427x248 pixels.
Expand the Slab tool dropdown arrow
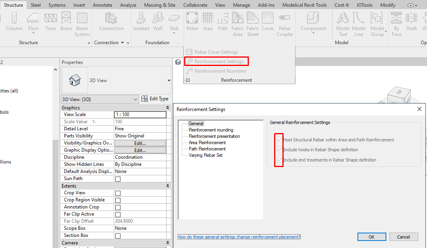[174, 33]
